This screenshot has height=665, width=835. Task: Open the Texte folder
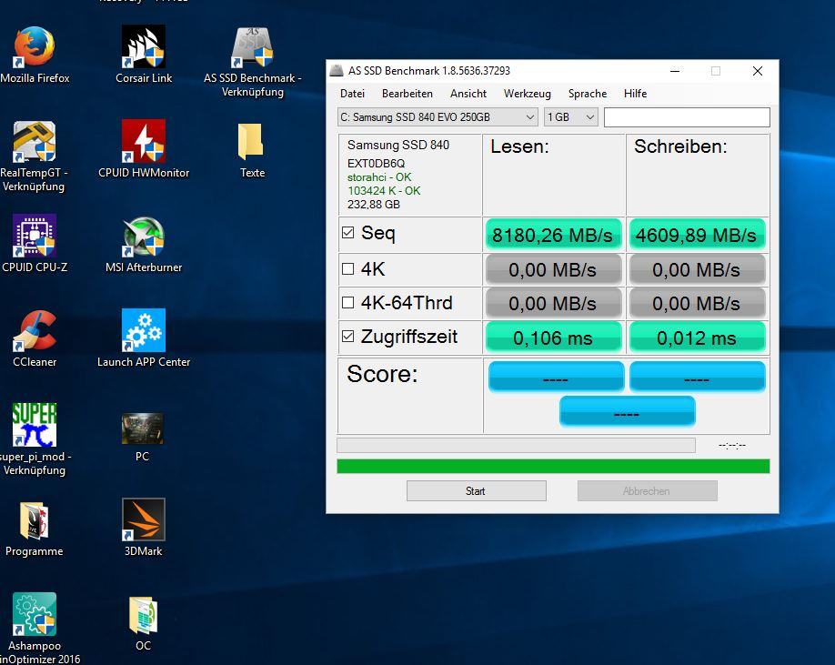251,142
